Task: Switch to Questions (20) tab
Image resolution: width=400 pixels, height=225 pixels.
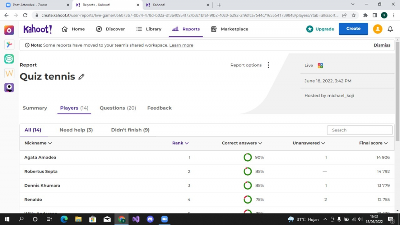Action: pos(118,108)
